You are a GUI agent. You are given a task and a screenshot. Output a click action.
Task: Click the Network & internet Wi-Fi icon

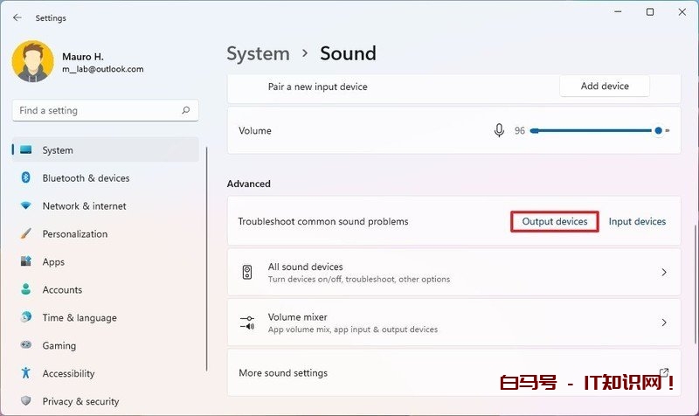pos(26,206)
